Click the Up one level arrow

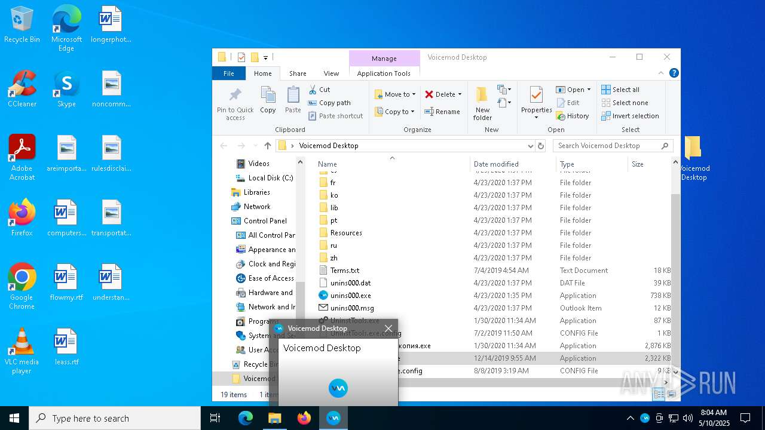point(267,146)
